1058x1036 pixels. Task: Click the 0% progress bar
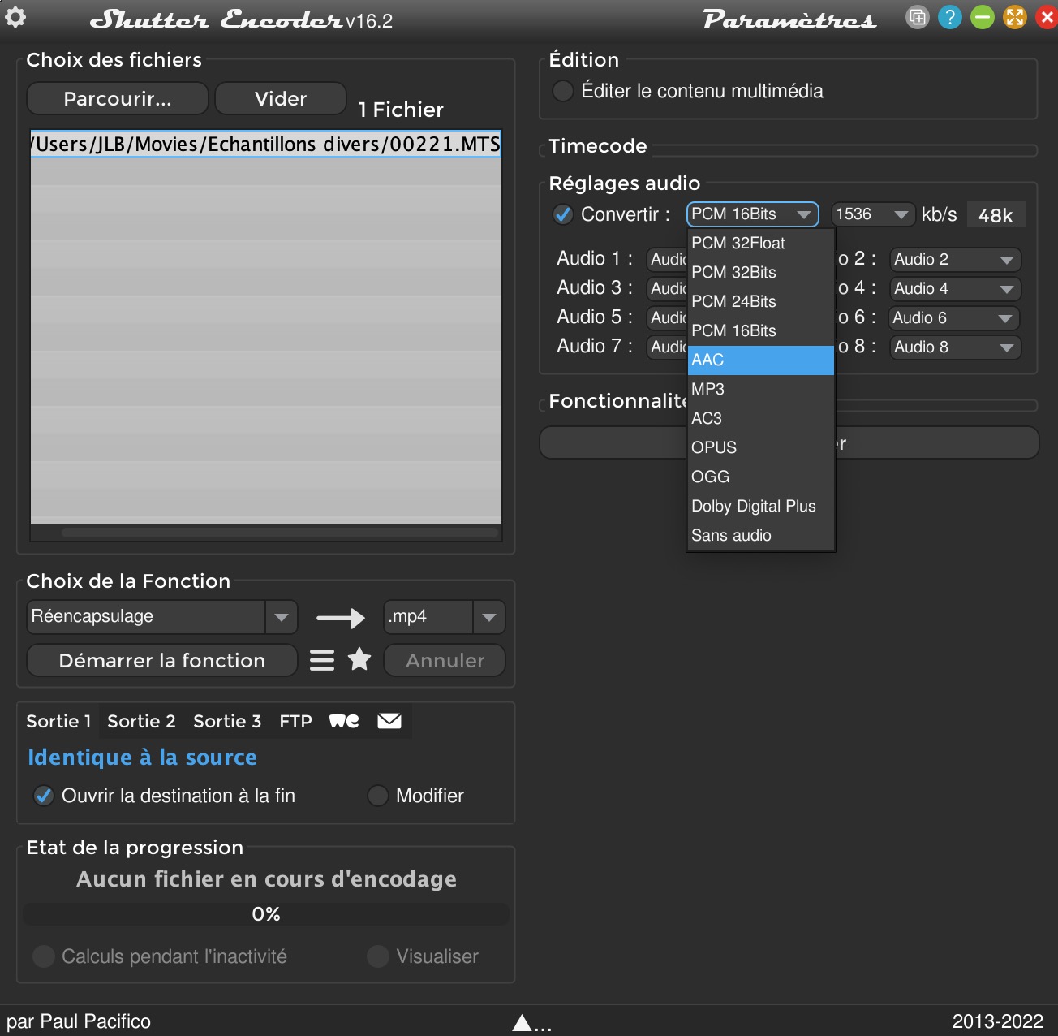point(266,914)
